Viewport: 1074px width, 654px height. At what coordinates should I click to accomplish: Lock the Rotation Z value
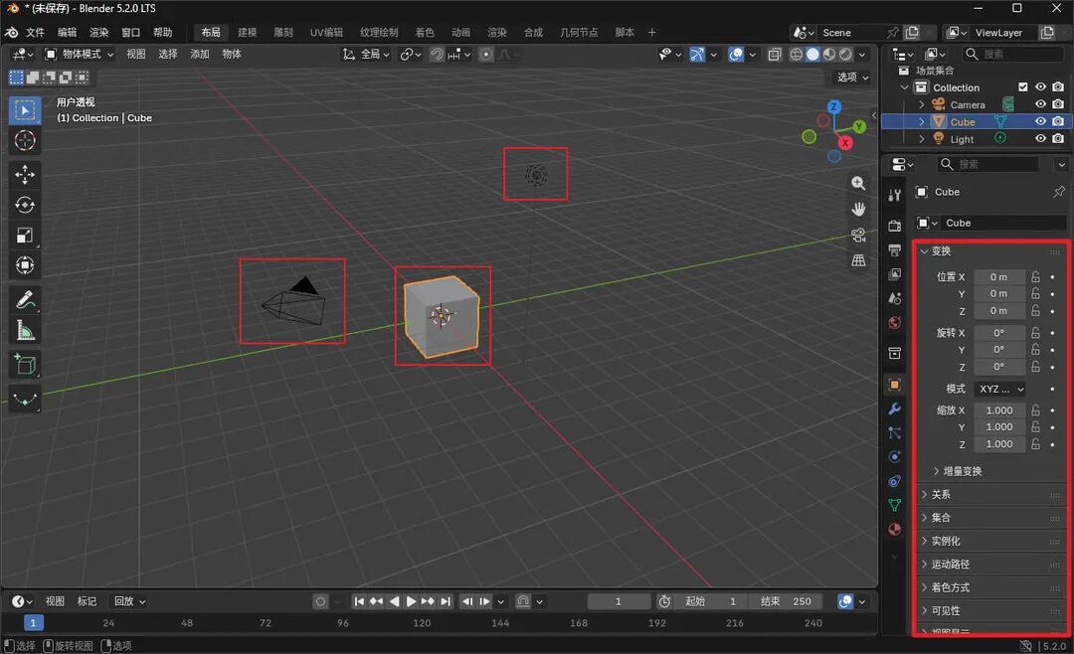click(1035, 367)
